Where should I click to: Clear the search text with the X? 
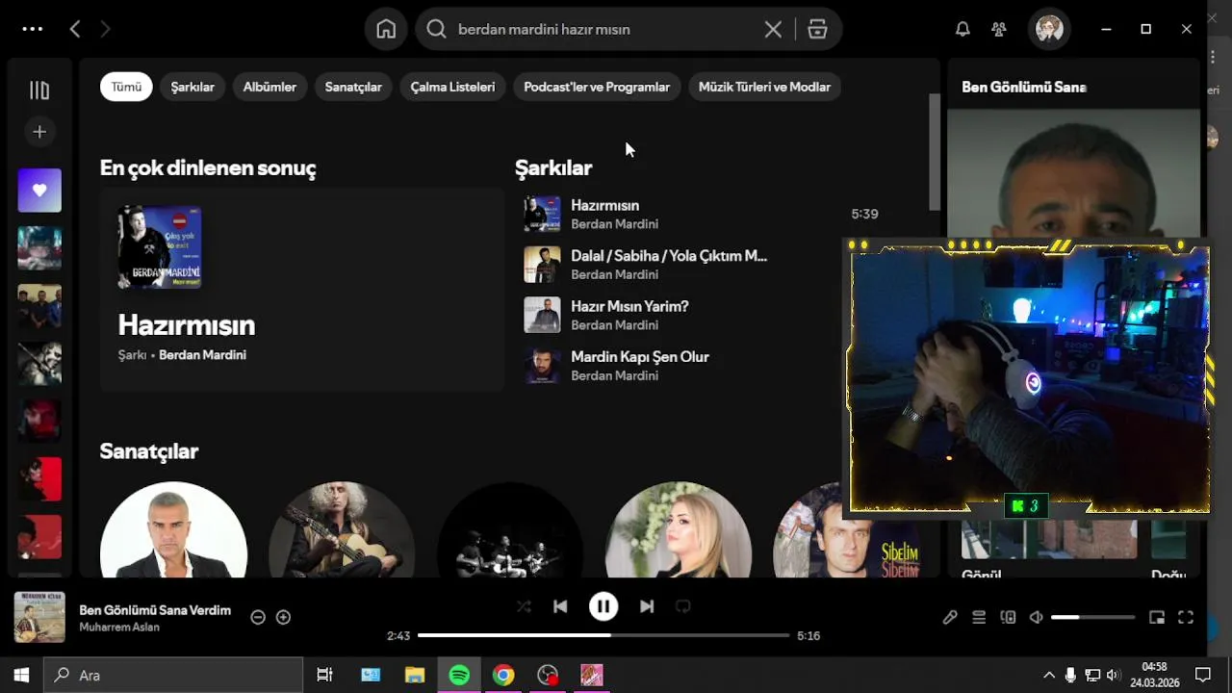[773, 29]
